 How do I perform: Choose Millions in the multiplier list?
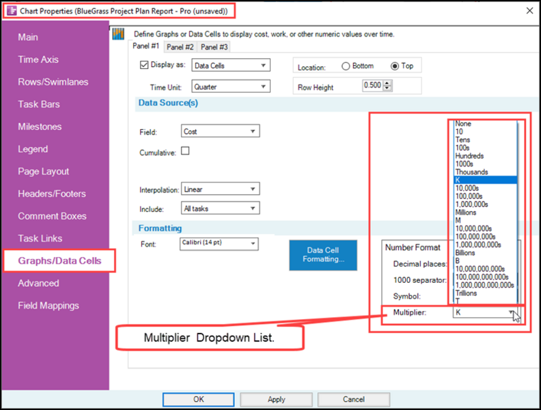point(485,213)
